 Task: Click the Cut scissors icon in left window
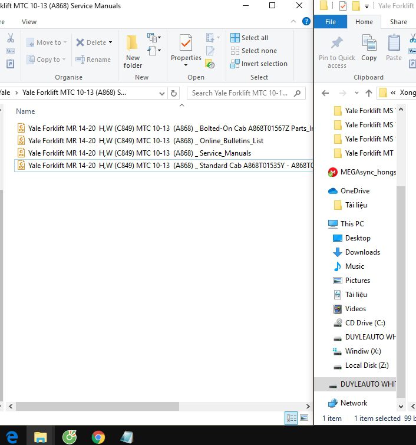(11, 38)
